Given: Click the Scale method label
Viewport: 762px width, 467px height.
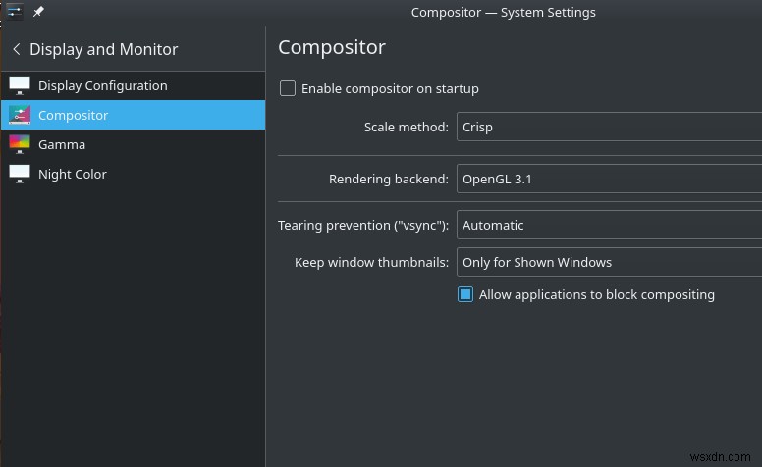Looking at the screenshot, I should coord(407,128).
